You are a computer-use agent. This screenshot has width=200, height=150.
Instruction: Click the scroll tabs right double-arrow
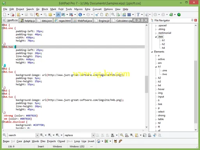pos(138,20)
